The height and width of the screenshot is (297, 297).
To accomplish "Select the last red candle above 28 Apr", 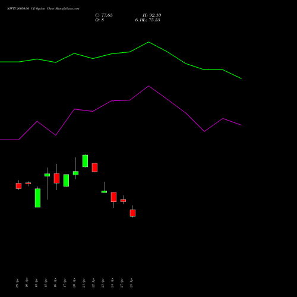I will click(x=132, y=213).
